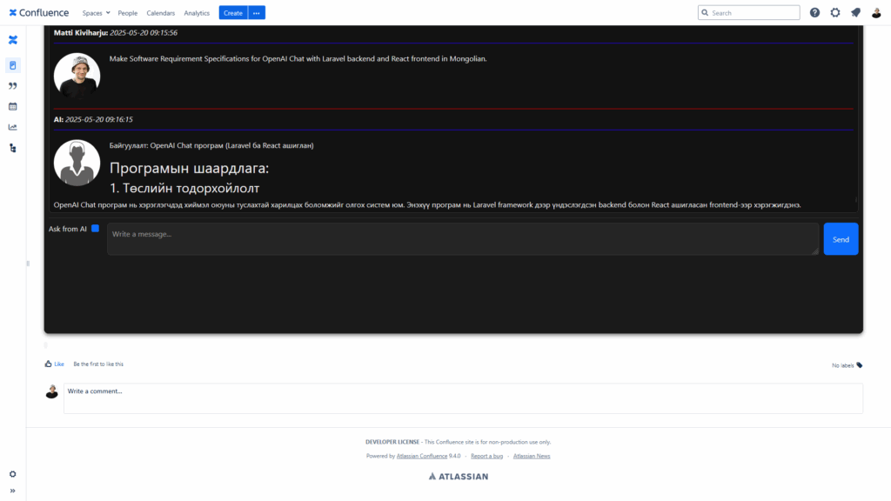Image resolution: width=891 pixels, height=501 pixels.
Task: Click the message starting with Make Software Requirement
Action: point(298,58)
